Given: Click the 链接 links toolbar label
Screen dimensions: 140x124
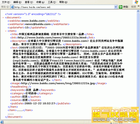Looking at the screenshot, I should 133,7.
